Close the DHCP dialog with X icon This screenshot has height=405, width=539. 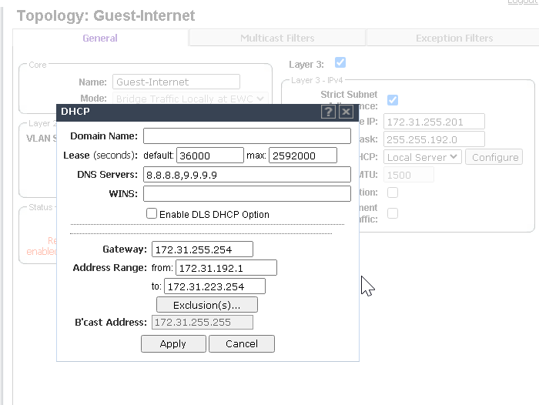click(x=346, y=112)
